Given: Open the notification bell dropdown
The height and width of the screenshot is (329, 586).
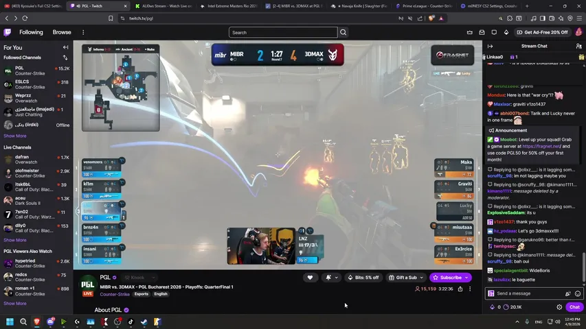Looking at the screenshot, I should 332,278.
